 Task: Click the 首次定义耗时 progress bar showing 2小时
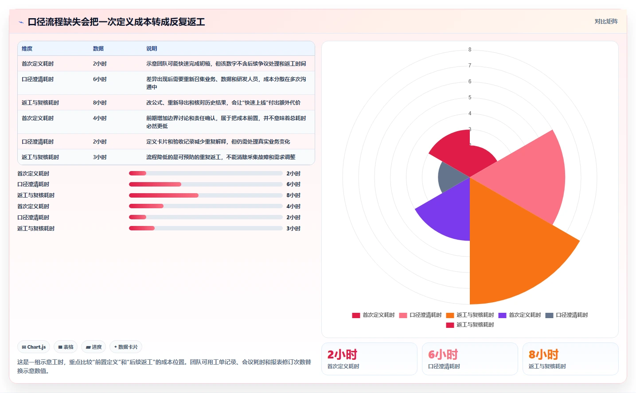[206, 173]
